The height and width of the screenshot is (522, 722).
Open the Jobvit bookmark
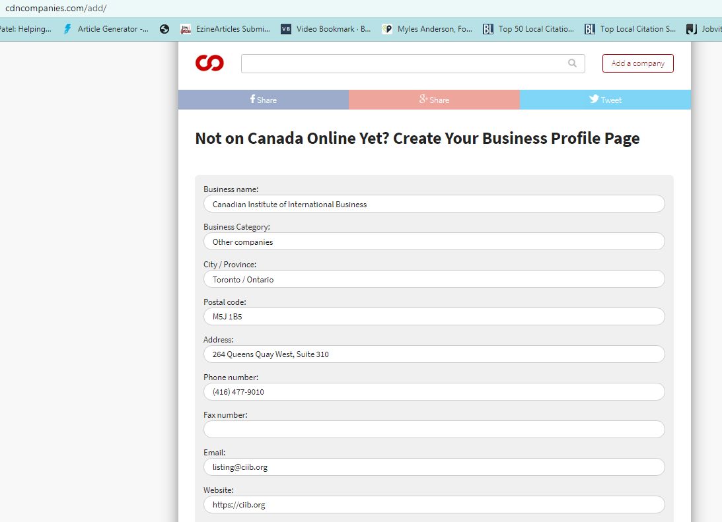704,29
